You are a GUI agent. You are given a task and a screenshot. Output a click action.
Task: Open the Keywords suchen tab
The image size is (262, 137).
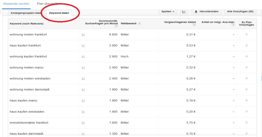point(16,4)
